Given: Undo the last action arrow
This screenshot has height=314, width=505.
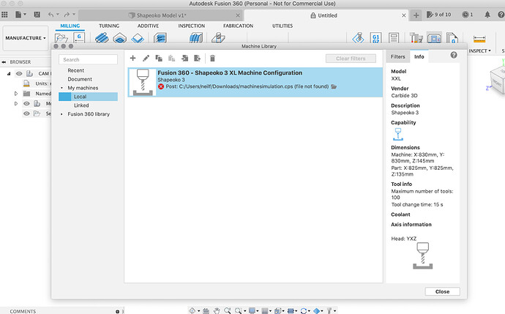Looking at the screenshot, I should 51,15.
